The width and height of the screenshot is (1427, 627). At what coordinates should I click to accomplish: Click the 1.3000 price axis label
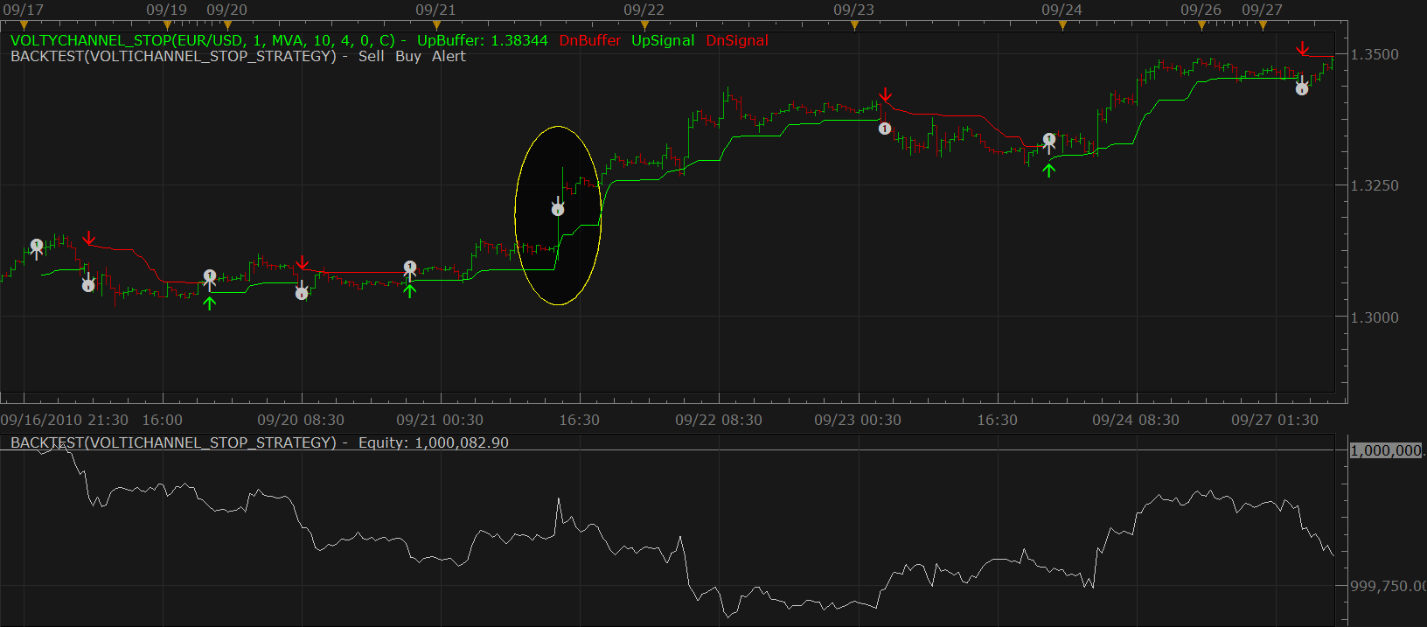point(1375,317)
